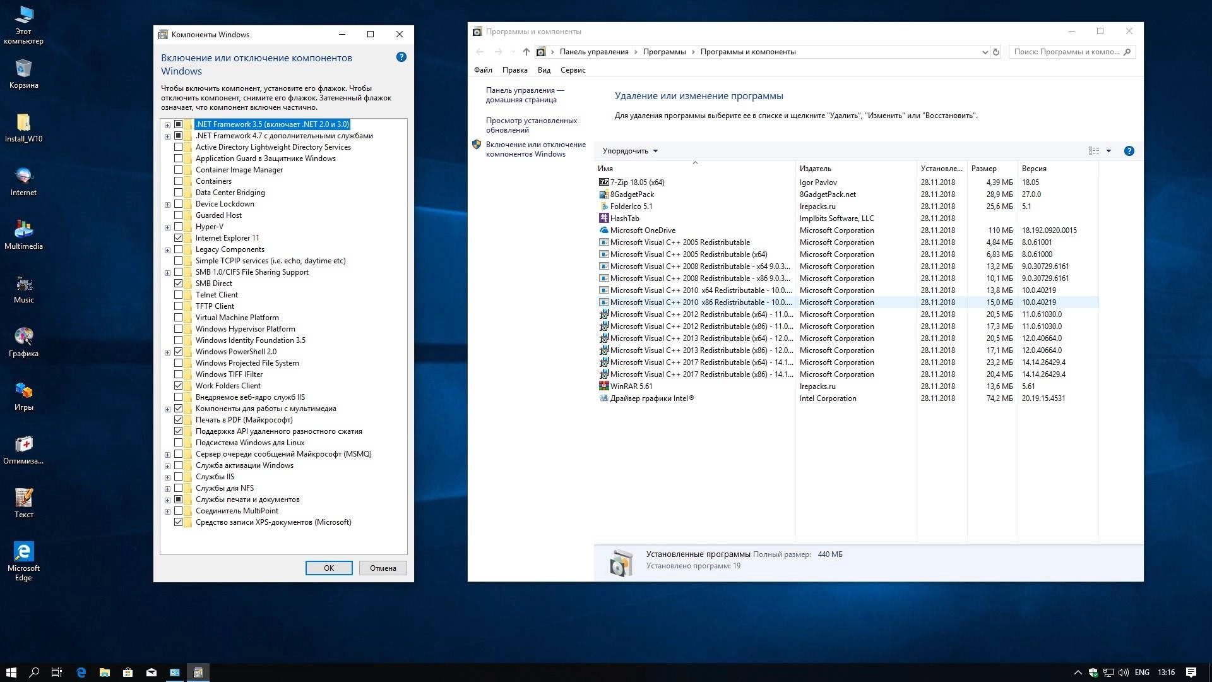Select Microsoft OneDrive in the programs list

tap(847, 230)
